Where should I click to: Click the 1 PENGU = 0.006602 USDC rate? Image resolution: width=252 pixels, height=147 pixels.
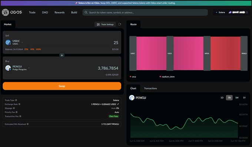click(x=104, y=104)
